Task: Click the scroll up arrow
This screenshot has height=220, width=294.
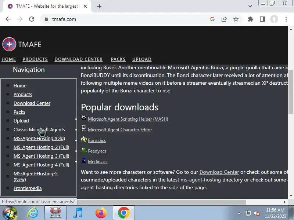Action: coord(291,29)
